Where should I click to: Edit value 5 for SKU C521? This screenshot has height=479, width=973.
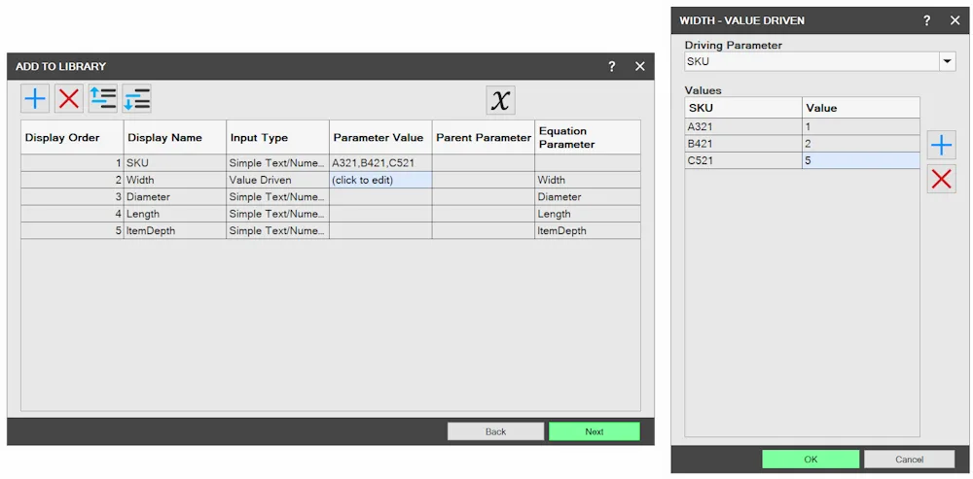click(861, 160)
